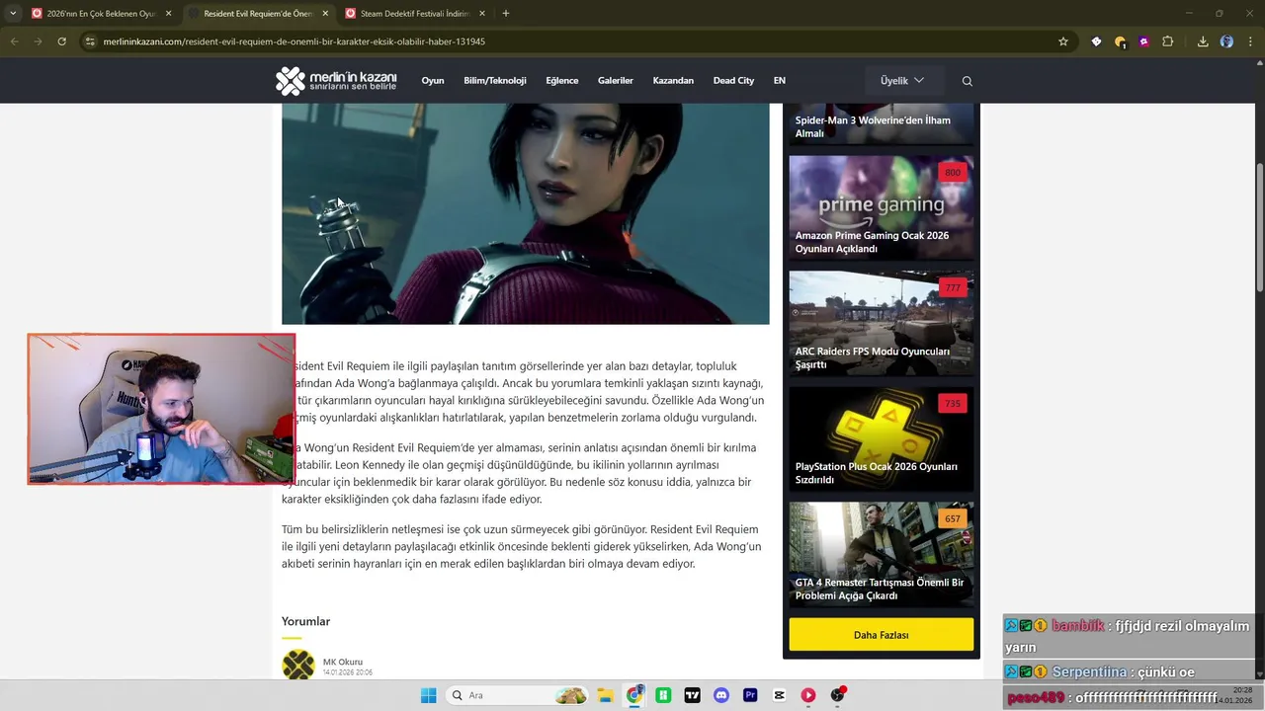Bookmark this page with the star icon

pyautogui.click(x=1063, y=41)
